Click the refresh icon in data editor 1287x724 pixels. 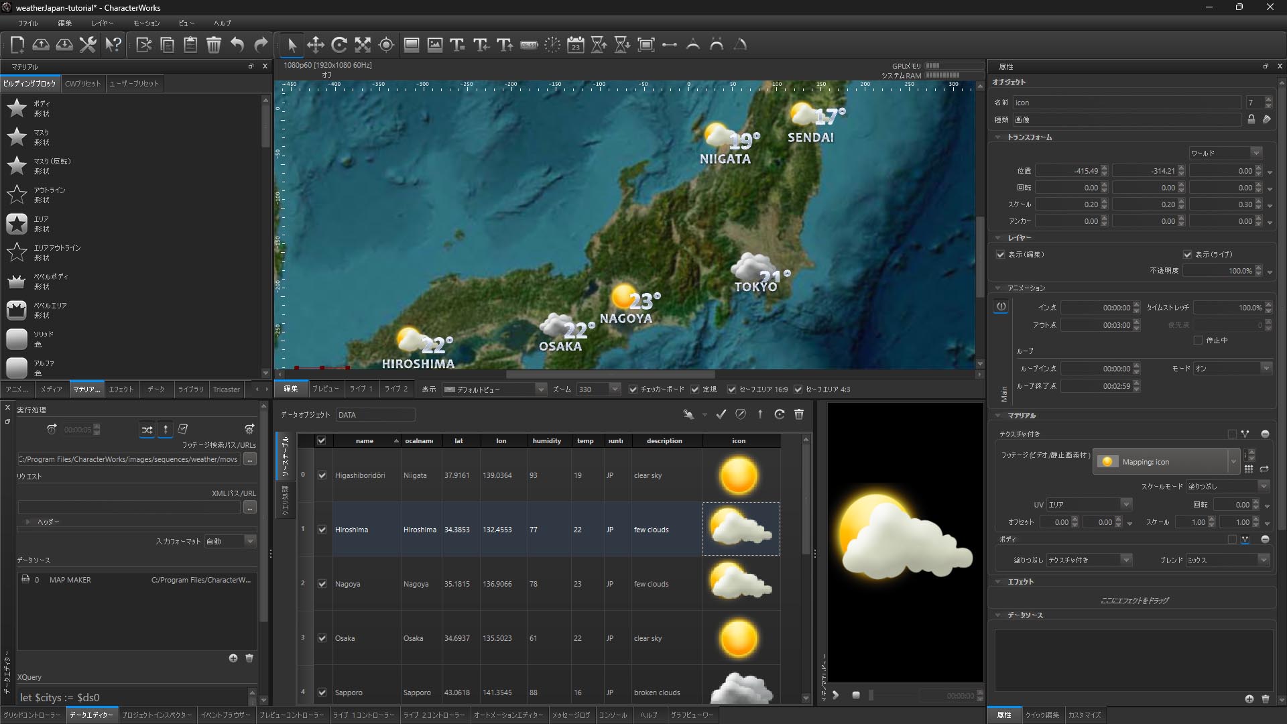[779, 414]
